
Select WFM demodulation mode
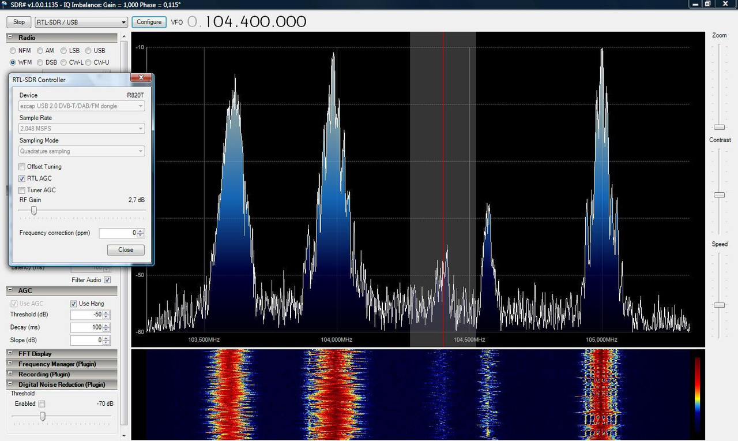click(13, 62)
